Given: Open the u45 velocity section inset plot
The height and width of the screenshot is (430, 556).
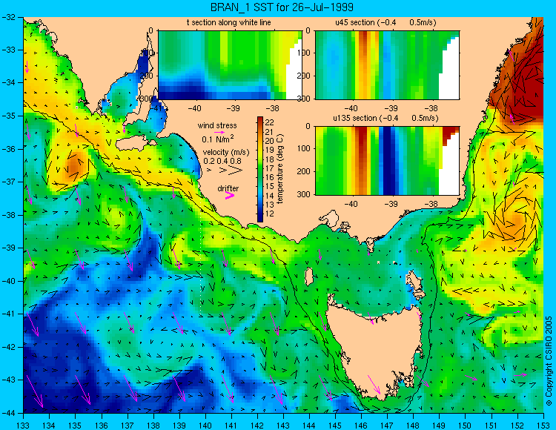Looking at the screenshot, I should coord(387,65).
